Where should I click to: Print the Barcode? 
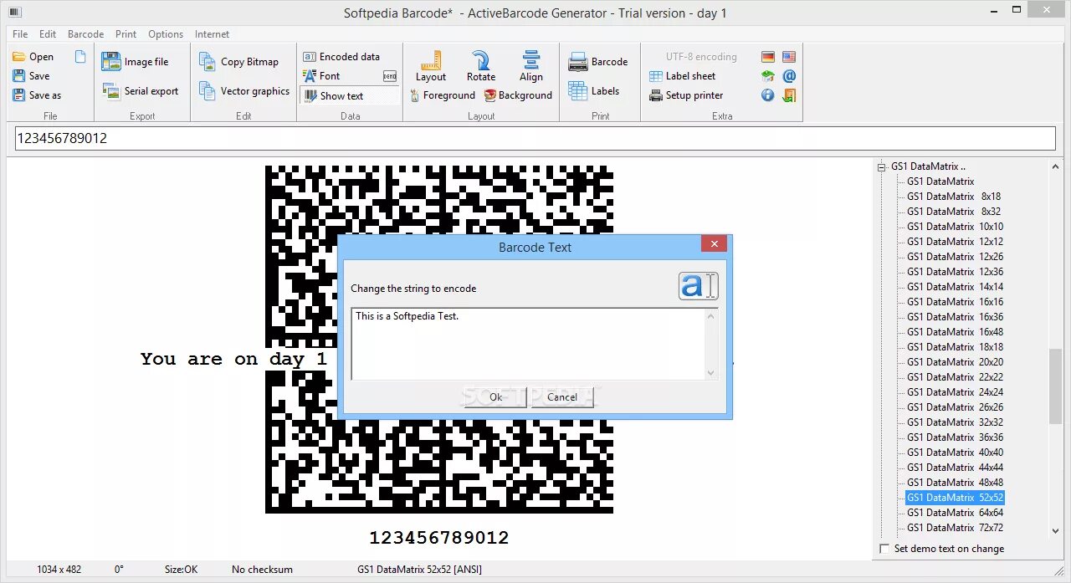point(597,62)
